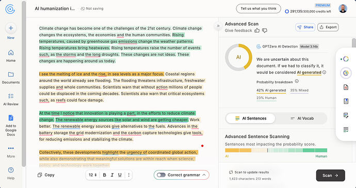Select the document search icon in floating toolbar
Image resolution: width=356 pixels, height=188 pixels.
(346, 87)
